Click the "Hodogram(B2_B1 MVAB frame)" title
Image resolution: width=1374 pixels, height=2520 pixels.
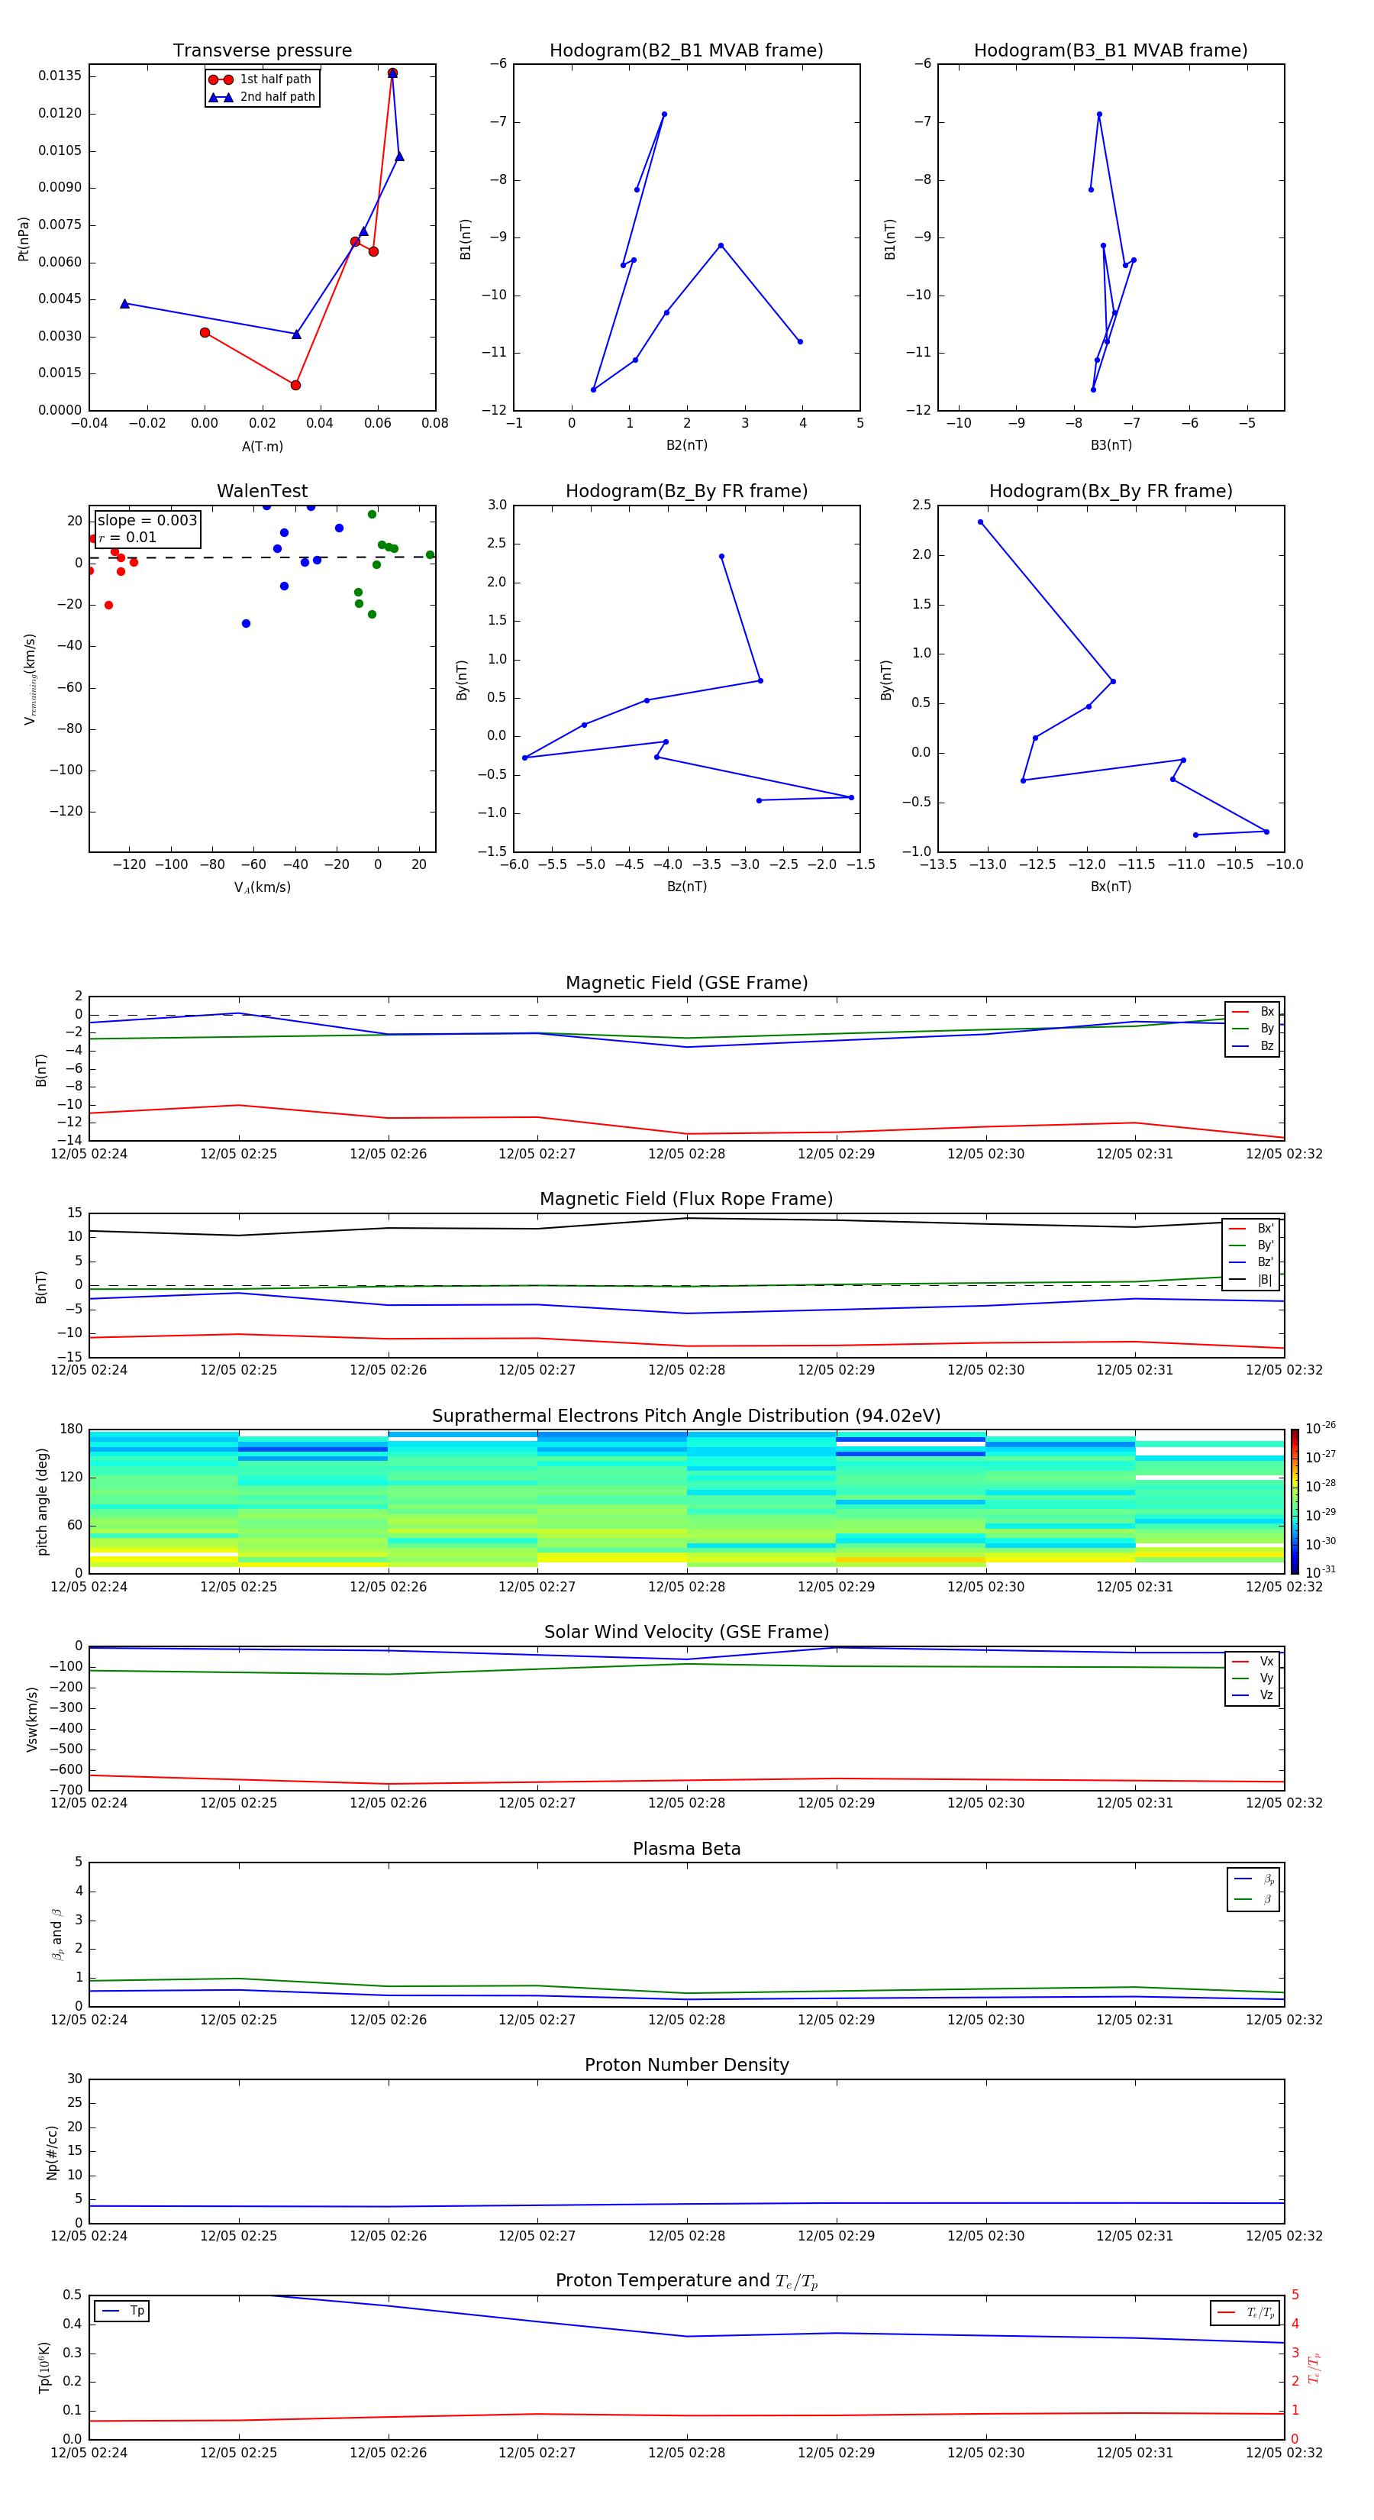(x=686, y=51)
